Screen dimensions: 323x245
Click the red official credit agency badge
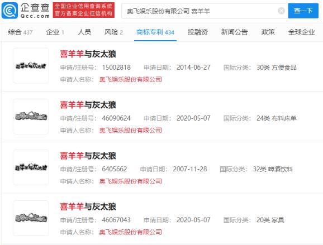point(83,10)
